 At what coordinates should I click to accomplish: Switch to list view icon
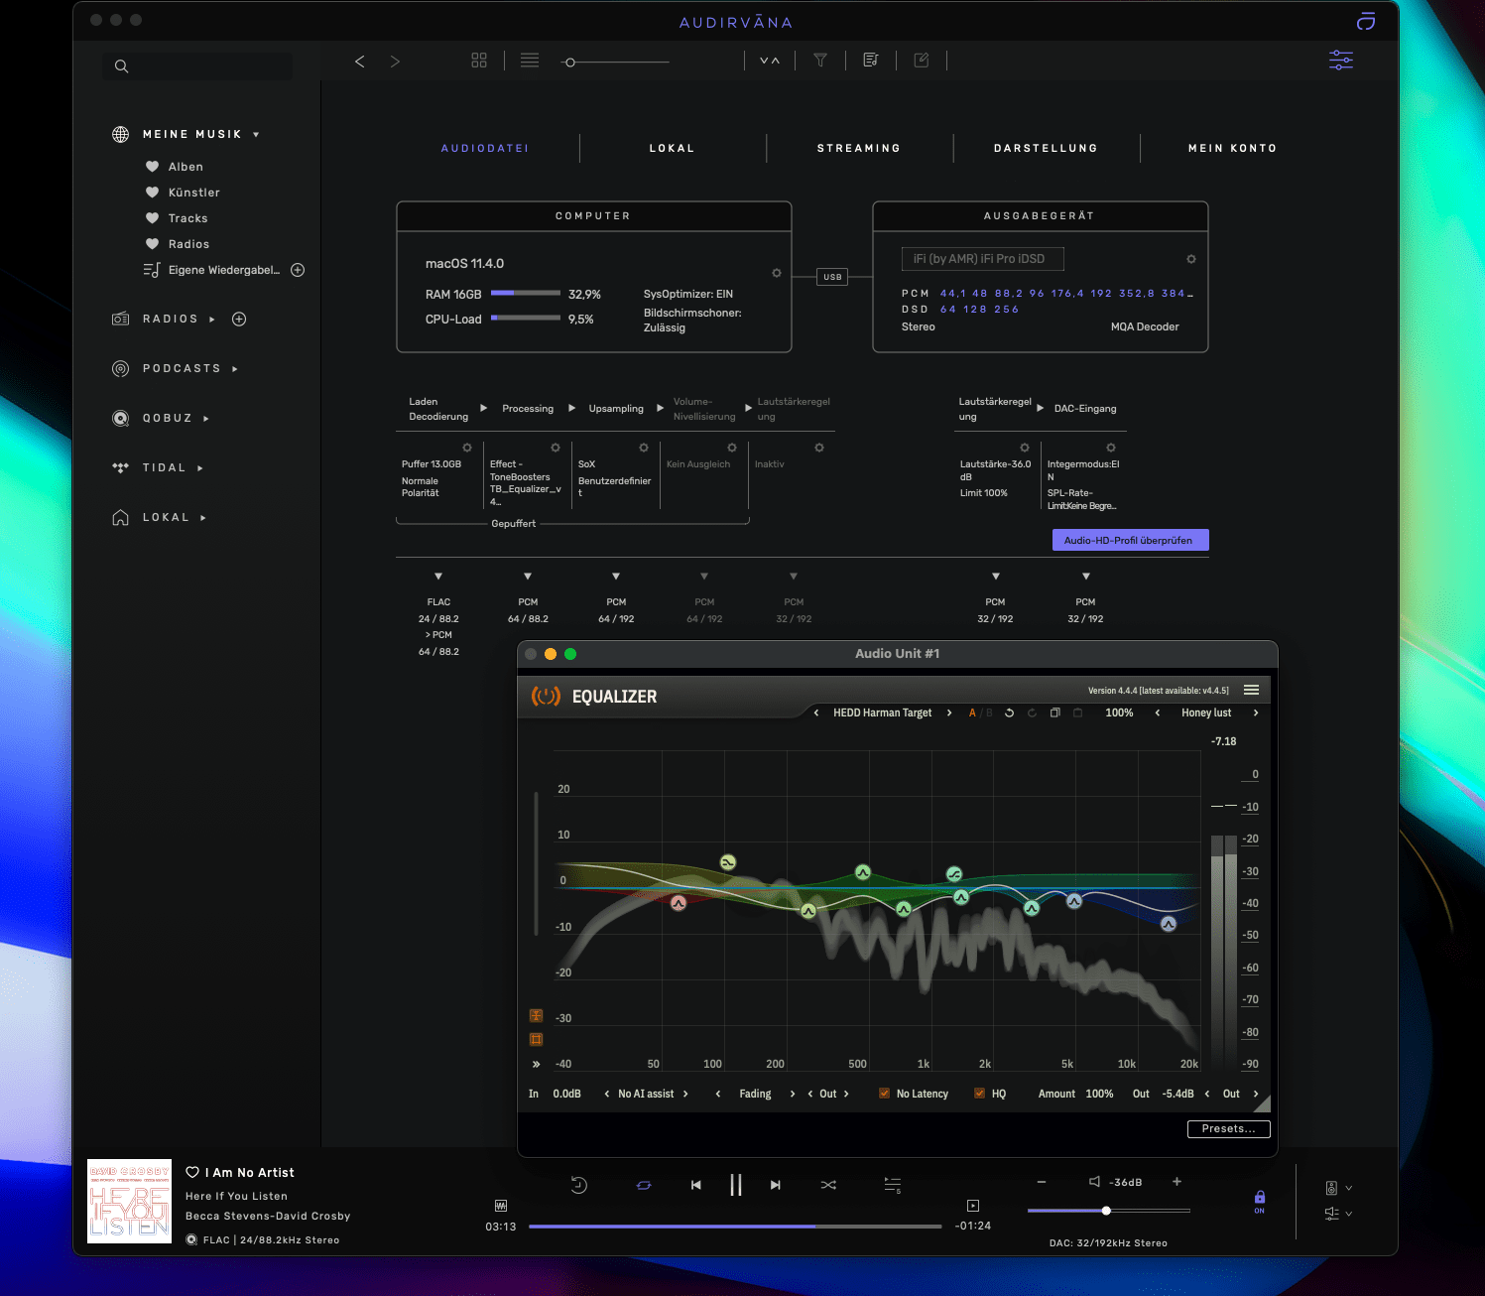point(530,61)
